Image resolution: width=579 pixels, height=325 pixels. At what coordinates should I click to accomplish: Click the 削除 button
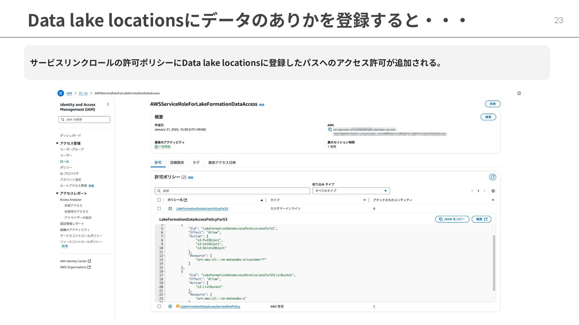[493, 104]
